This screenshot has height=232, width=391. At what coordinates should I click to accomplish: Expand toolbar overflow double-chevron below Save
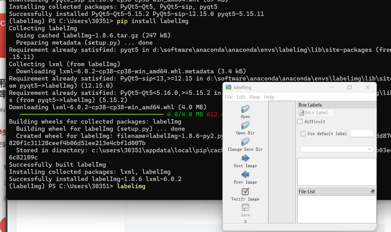pos(245,221)
